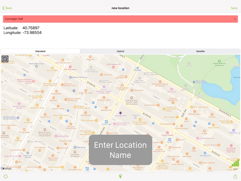This screenshot has height=181, width=241.
Task: Select the Morton Williams Supermarkets marker
Action: 140,119
